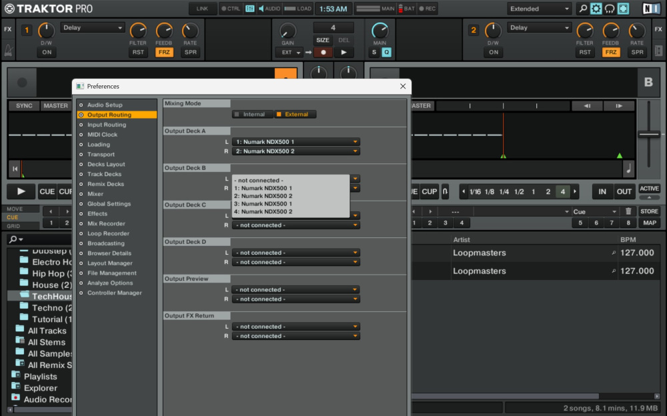Choose '4: Numark NDX500 2' from the list

[263, 211]
